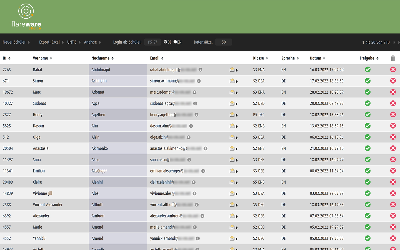This screenshot has width=400, height=250.
Task: Open info icon beside emilian.aksuenger email
Action: tap(203, 171)
